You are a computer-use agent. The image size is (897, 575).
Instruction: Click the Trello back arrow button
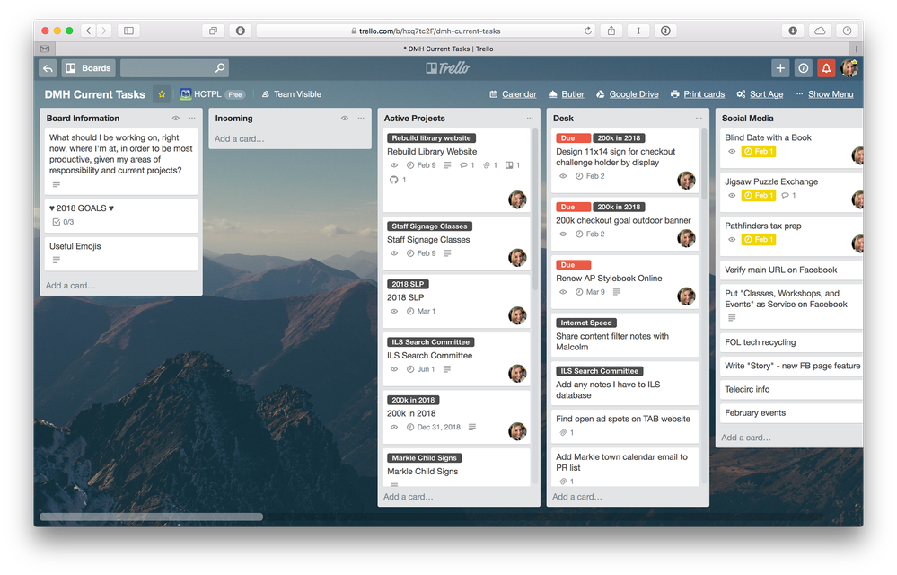[48, 68]
